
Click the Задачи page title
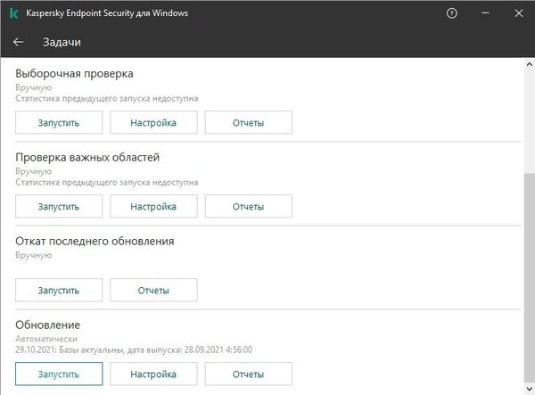(62, 42)
